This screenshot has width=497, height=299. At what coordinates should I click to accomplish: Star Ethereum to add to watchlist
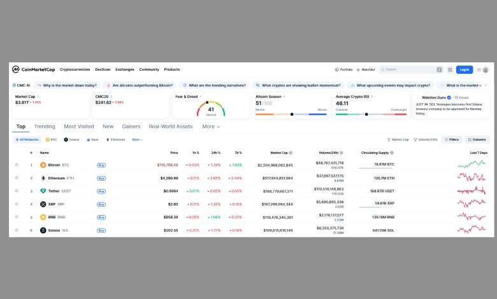click(17, 178)
